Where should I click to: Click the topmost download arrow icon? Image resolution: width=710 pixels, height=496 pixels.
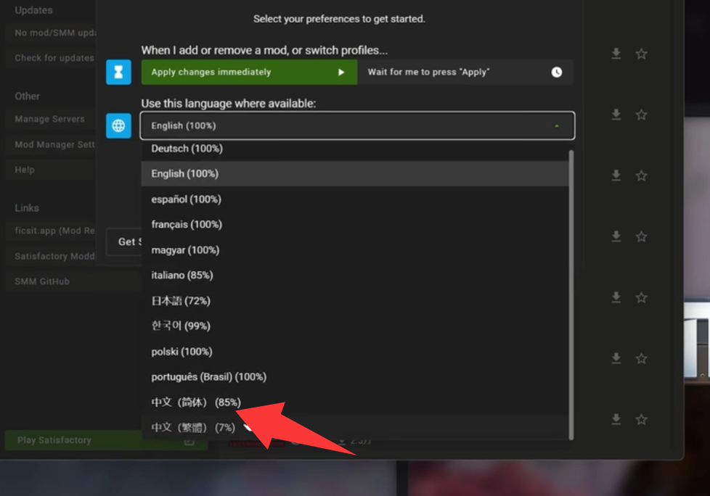pos(616,54)
